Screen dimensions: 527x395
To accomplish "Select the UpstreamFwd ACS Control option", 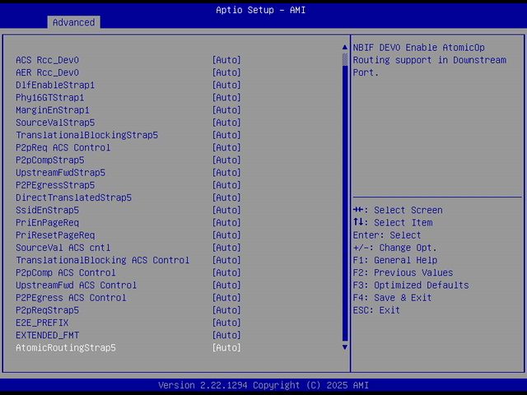I will tap(77, 286).
